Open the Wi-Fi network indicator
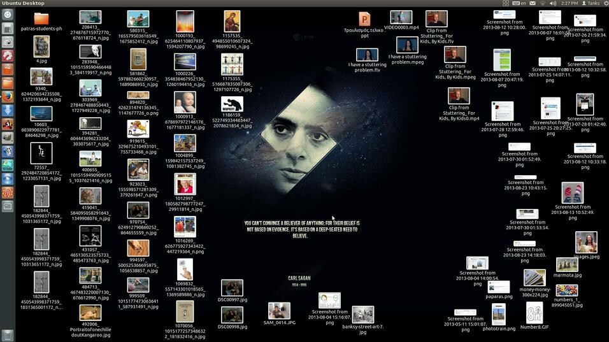This screenshot has width=609, height=342. pyautogui.click(x=543, y=3)
